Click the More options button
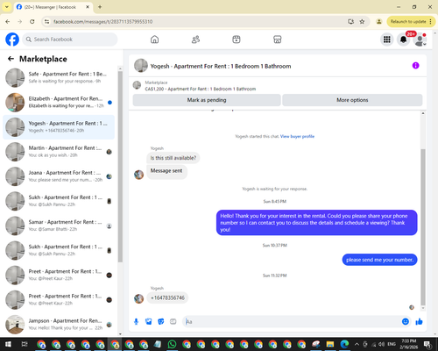Viewport: 438px width, 351px height. (352, 100)
